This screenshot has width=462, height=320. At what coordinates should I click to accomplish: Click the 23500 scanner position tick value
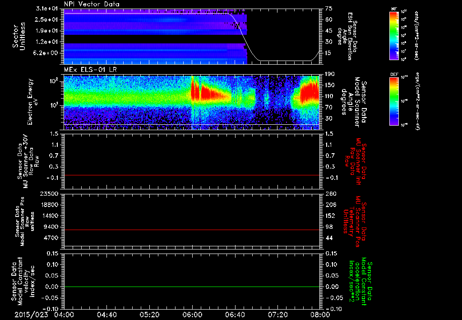point(49,193)
